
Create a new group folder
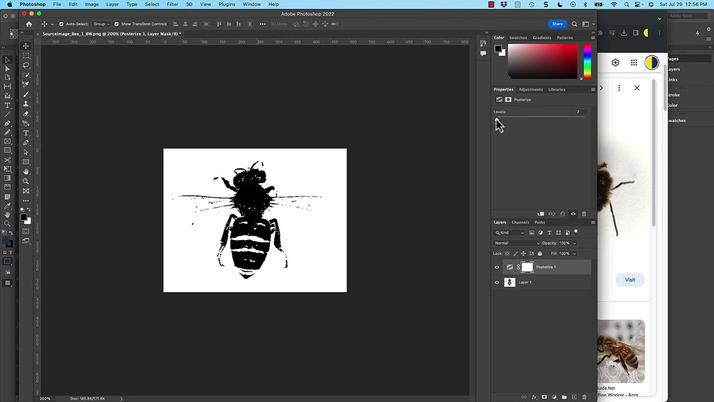tap(565, 397)
